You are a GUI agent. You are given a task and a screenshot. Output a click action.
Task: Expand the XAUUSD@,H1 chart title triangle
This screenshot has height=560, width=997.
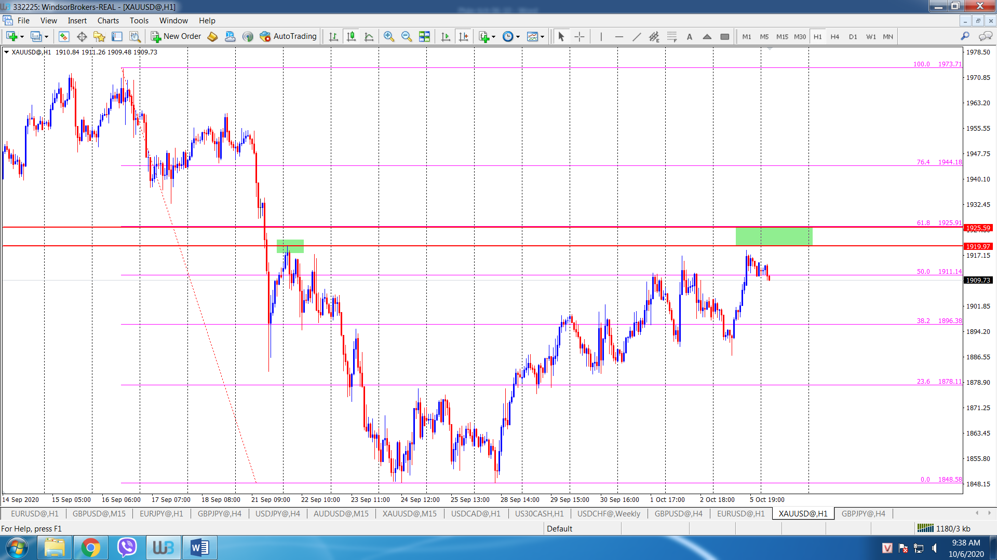pyautogui.click(x=6, y=52)
